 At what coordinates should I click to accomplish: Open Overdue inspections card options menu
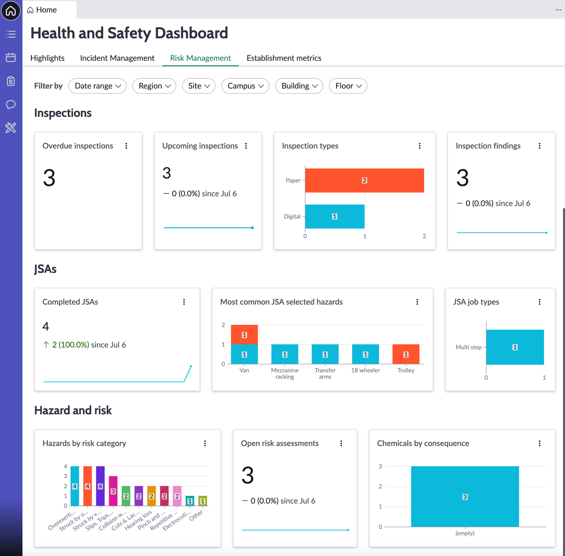pyautogui.click(x=126, y=146)
